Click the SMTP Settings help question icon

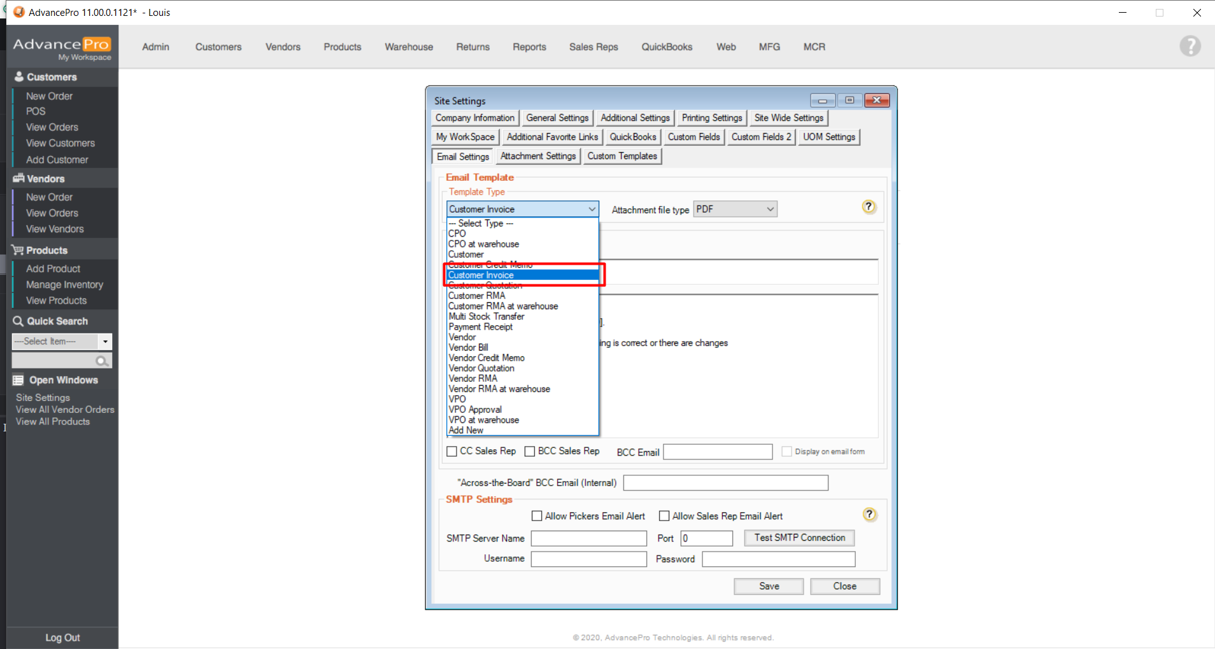869,515
